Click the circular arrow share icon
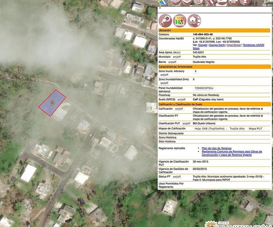The image size is (273, 227). [x=165, y=21]
